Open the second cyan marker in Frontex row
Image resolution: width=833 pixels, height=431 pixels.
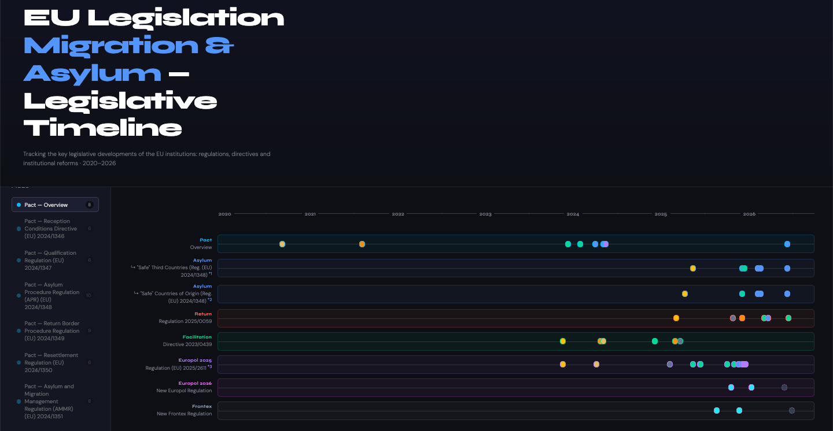tap(739, 410)
